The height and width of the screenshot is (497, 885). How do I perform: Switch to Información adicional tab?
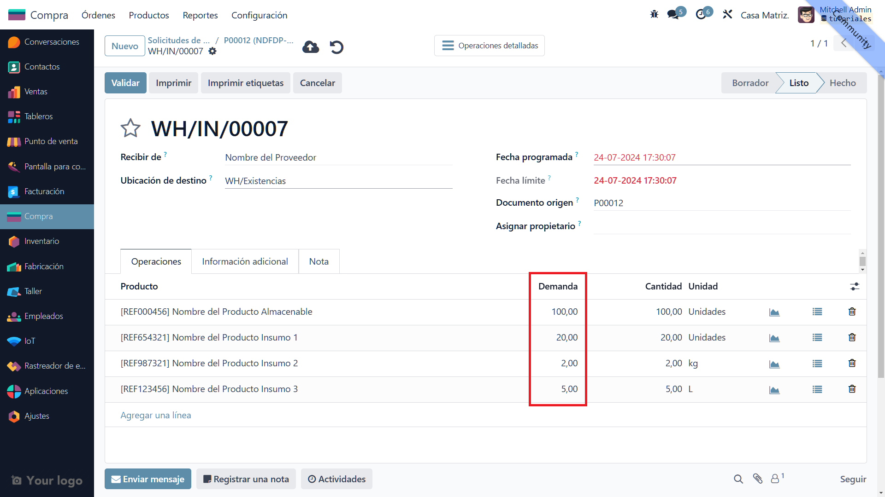tap(245, 261)
